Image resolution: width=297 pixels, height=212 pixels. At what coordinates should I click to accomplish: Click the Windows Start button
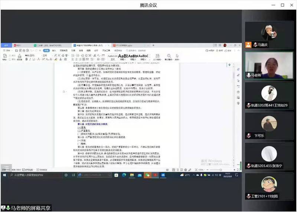coord(3,175)
